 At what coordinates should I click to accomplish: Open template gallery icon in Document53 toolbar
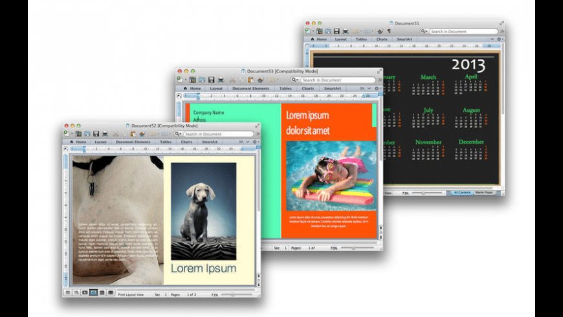(x=192, y=80)
